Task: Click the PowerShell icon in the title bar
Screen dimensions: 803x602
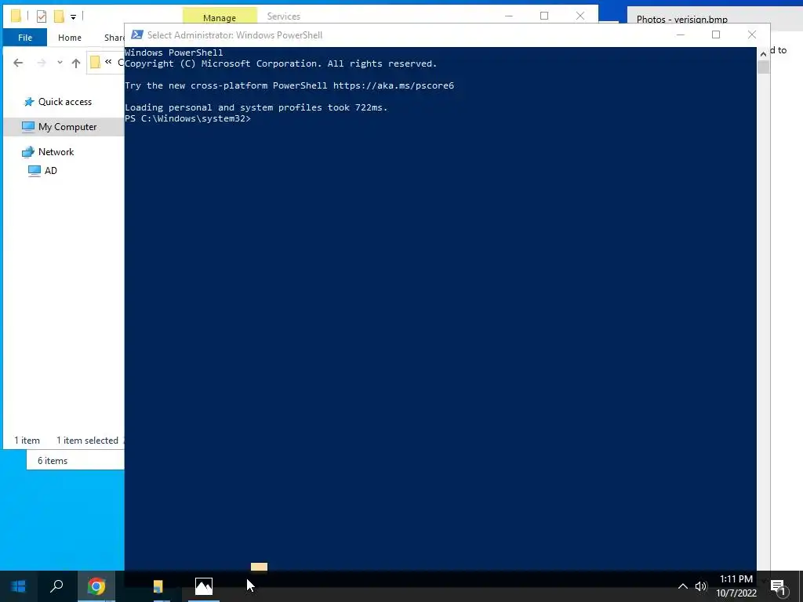Action: (136, 34)
